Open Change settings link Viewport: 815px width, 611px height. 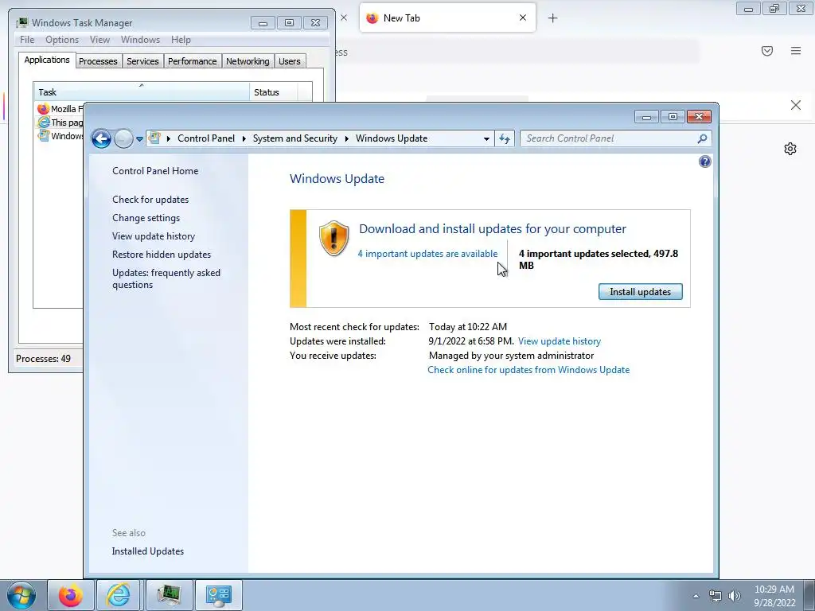pyautogui.click(x=146, y=218)
